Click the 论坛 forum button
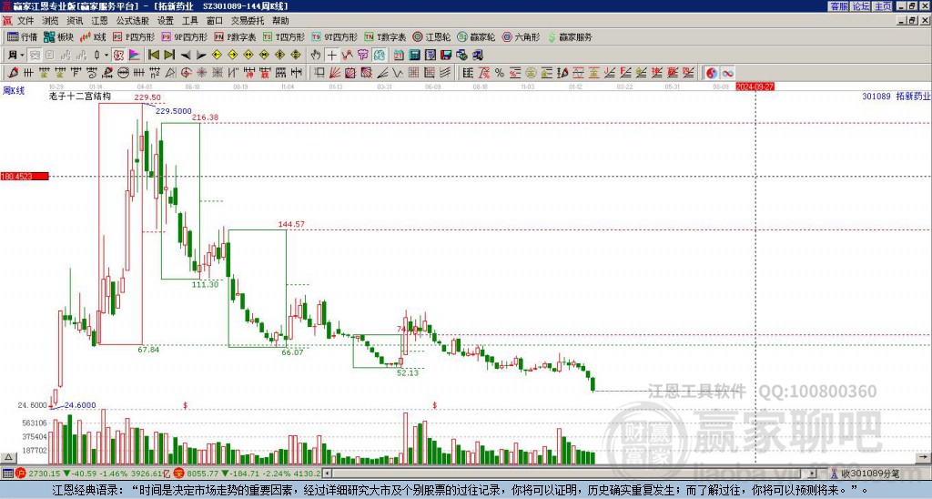The image size is (932, 499). tap(861, 6)
